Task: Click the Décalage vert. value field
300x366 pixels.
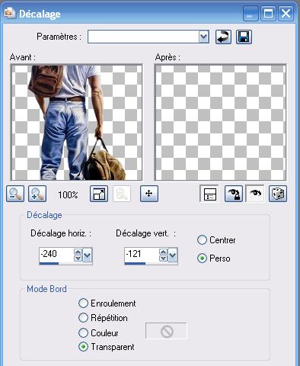Action: coord(142,255)
